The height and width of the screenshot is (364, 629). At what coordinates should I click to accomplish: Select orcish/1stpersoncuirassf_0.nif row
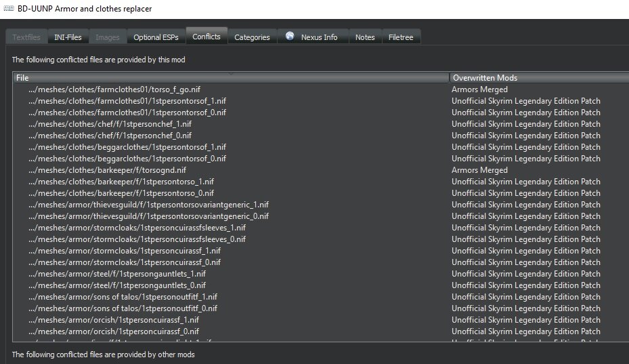[x=320, y=331]
